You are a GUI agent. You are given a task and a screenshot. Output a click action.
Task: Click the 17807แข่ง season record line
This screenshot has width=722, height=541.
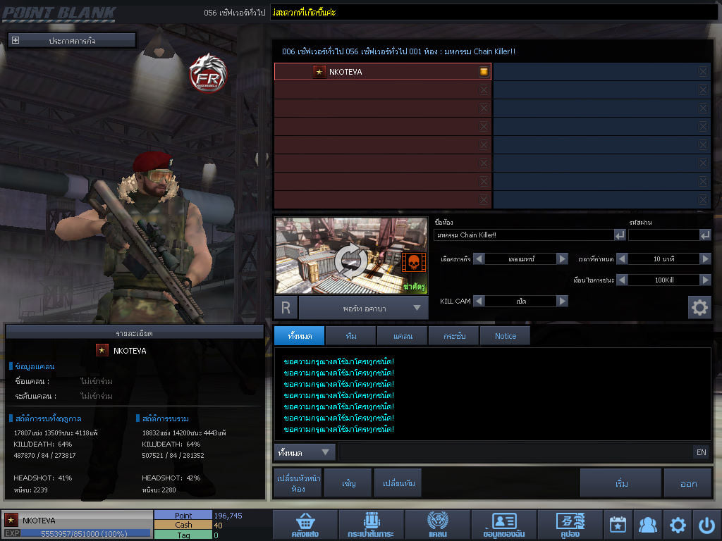[x=56, y=433]
